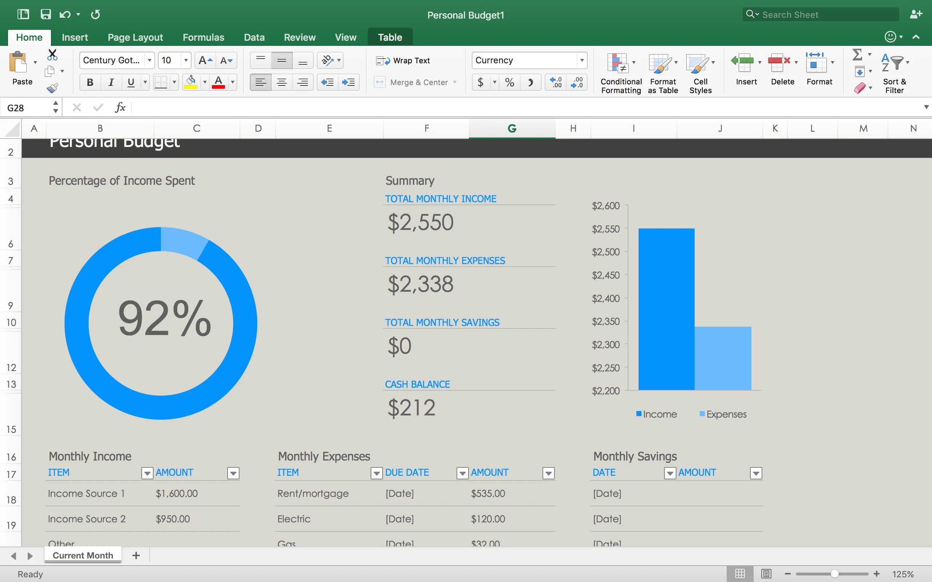Click the Format Painter brush icon

coord(52,88)
